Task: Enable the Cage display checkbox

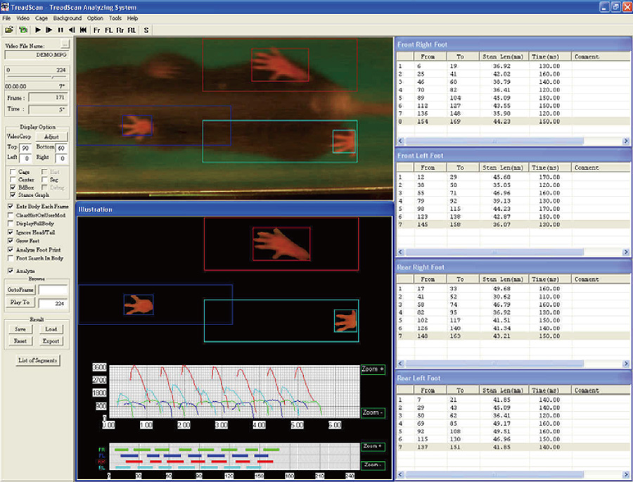Action: coord(12,172)
